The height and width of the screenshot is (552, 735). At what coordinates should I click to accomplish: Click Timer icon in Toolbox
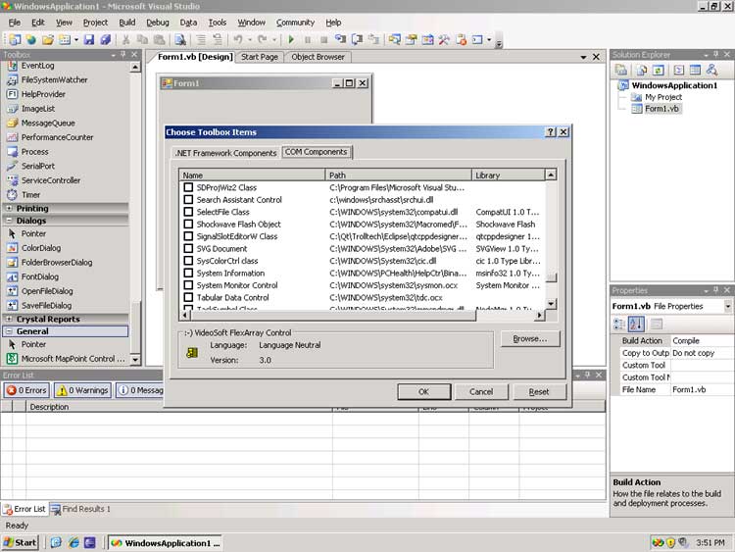pyautogui.click(x=12, y=195)
